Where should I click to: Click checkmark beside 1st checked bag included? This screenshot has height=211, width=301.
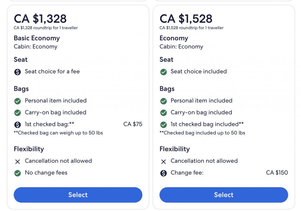(163, 124)
